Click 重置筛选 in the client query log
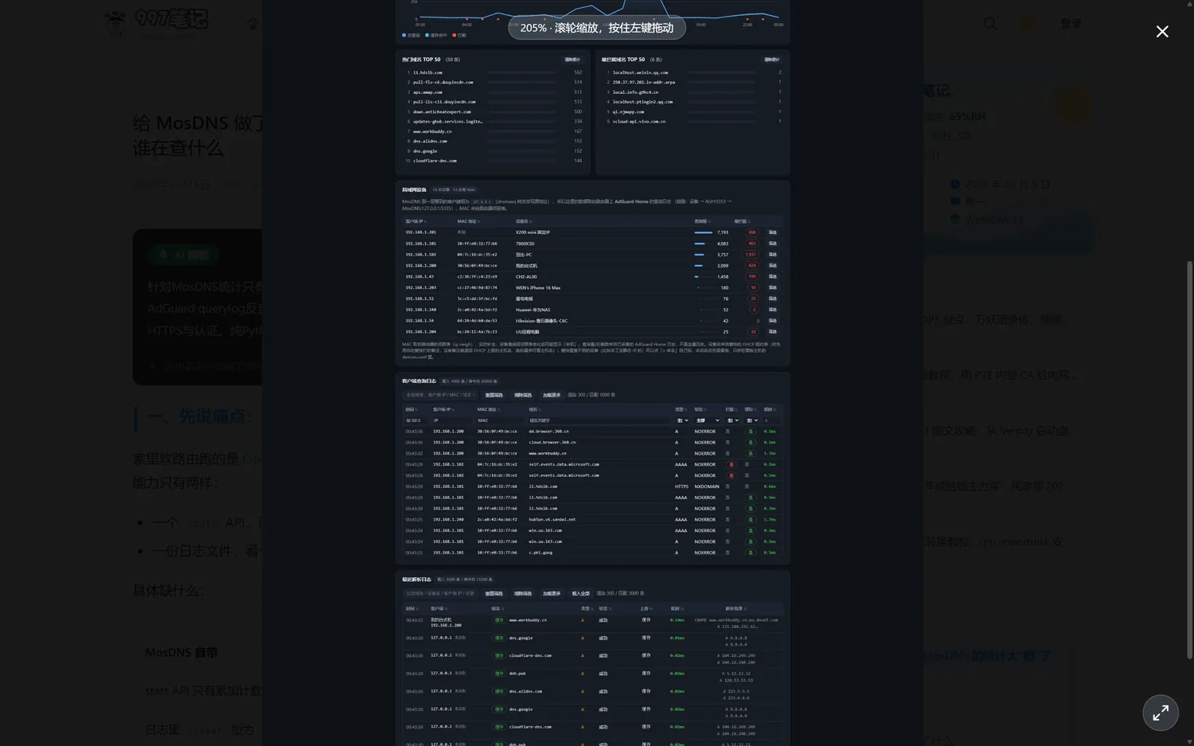 click(x=494, y=395)
